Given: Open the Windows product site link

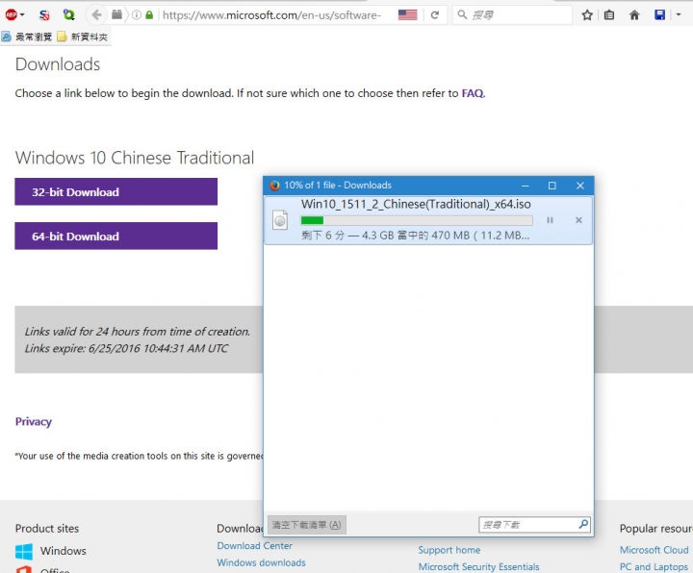Looking at the screenshot, I should tap(64, 551).
